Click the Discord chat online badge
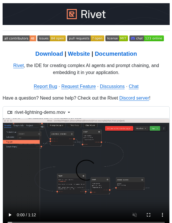Image resolution: width=172 pixels, height=223 pixels. 147,38
